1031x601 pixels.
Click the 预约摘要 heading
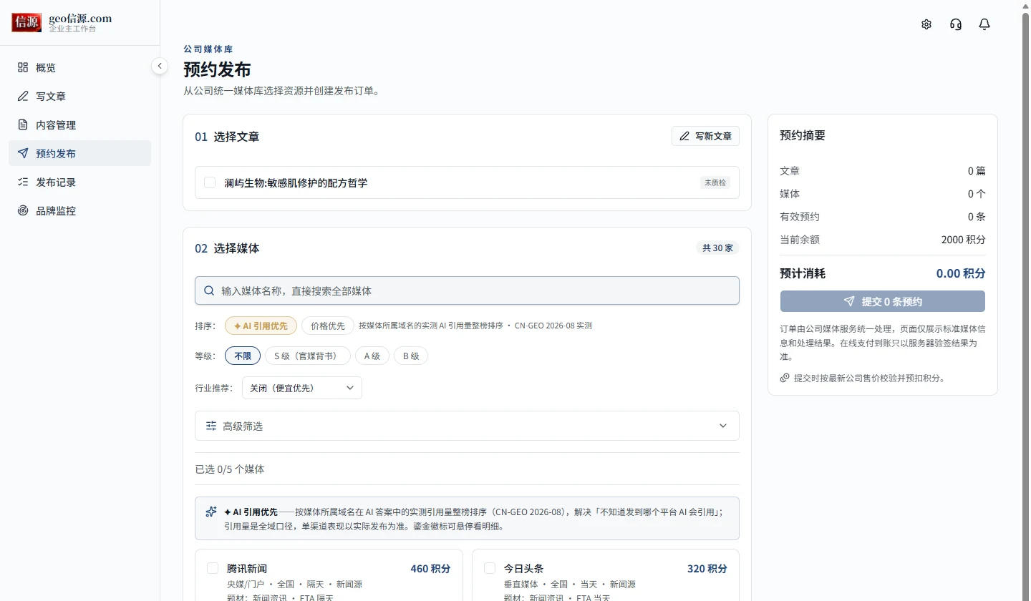pyautogui.click(x=803, y=135)
